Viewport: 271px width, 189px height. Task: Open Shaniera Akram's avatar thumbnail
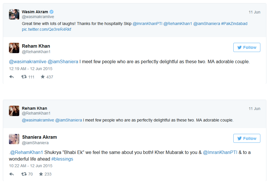coord(14,139)
